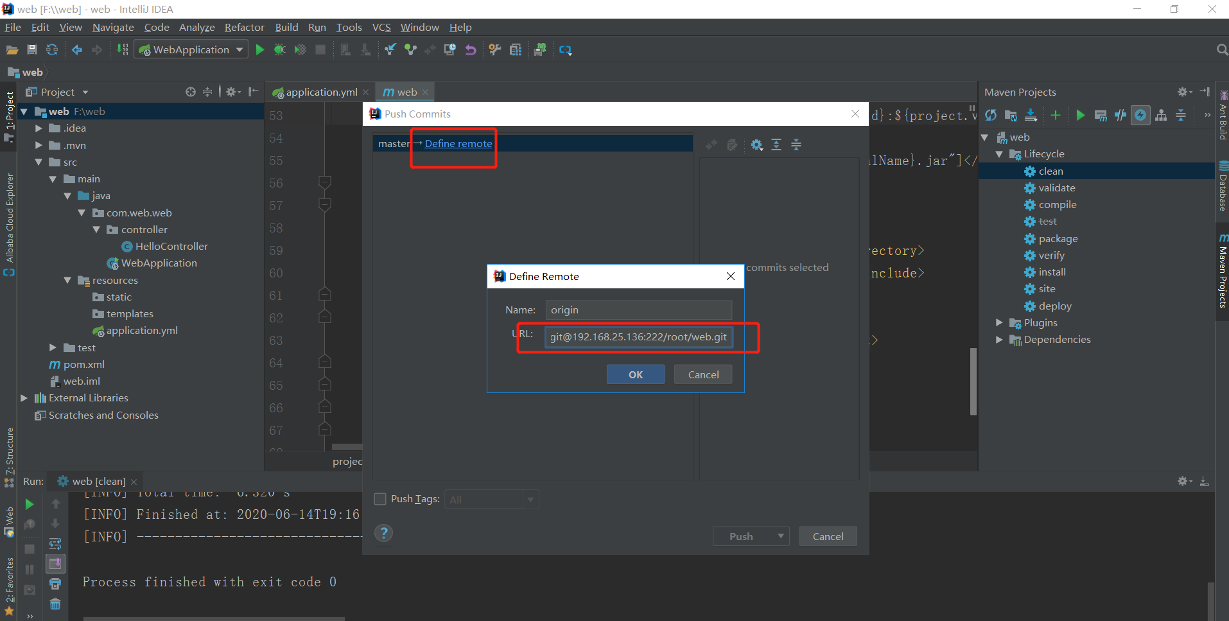Viewport: 1229px width, 621px height.
Task: Open the Push button dropdown arrow
Action: 781,536
